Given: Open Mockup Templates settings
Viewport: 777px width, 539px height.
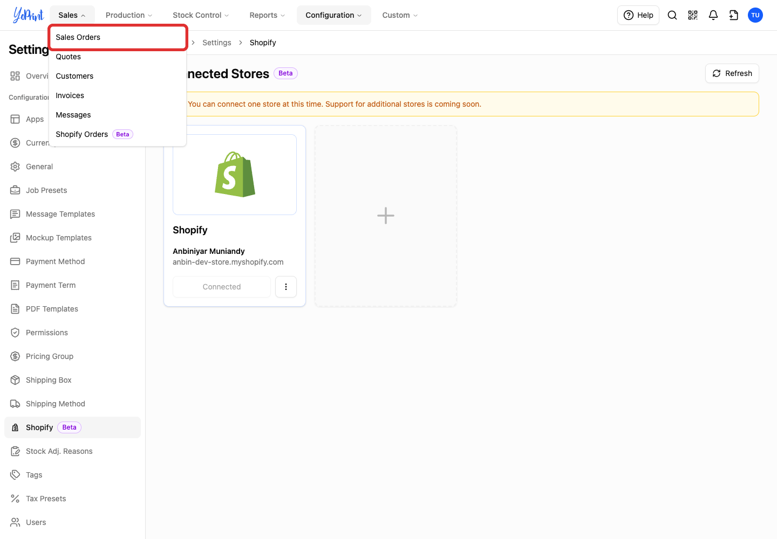Looking at the screenshot, I should (72, 238).
